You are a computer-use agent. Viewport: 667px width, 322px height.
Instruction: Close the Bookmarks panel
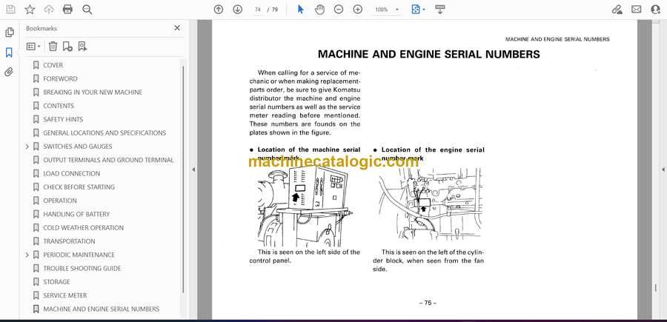tap(177, 28)
